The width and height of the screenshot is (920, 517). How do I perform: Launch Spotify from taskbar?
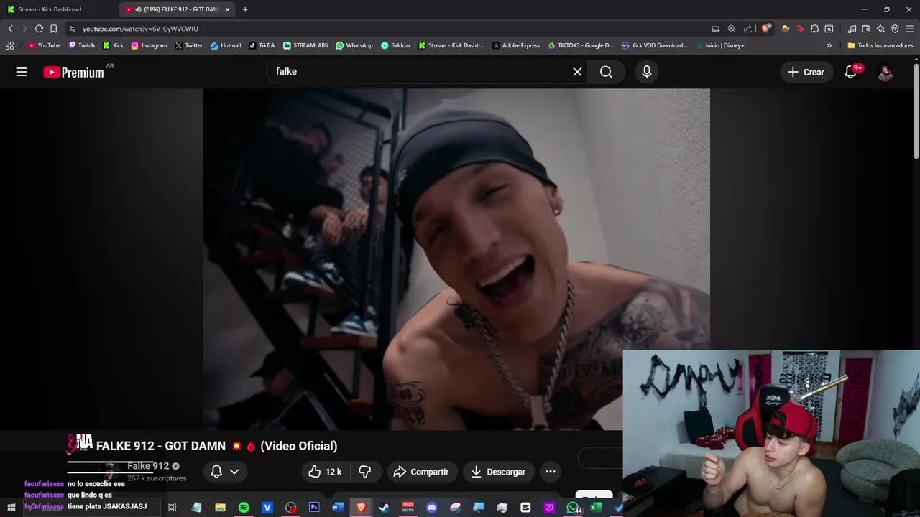tap(244, 508)
